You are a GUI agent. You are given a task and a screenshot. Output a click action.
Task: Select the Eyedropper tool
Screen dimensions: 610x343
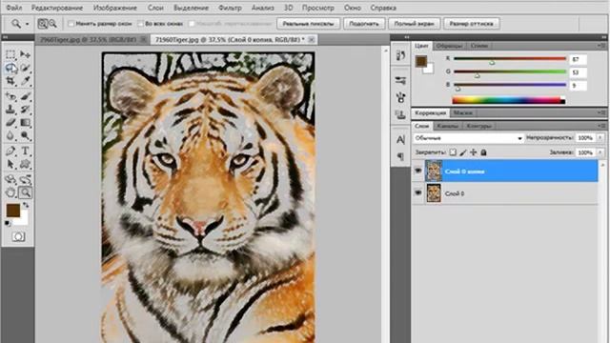coord(26,81)
